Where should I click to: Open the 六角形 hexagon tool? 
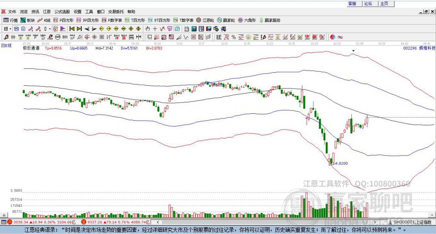point(247,20)
